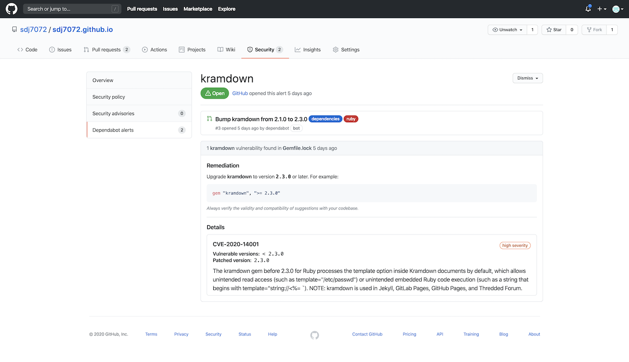This screenshot has height=362, width=629.
Task: Open the Help footer link
Action: click(273, 334)
